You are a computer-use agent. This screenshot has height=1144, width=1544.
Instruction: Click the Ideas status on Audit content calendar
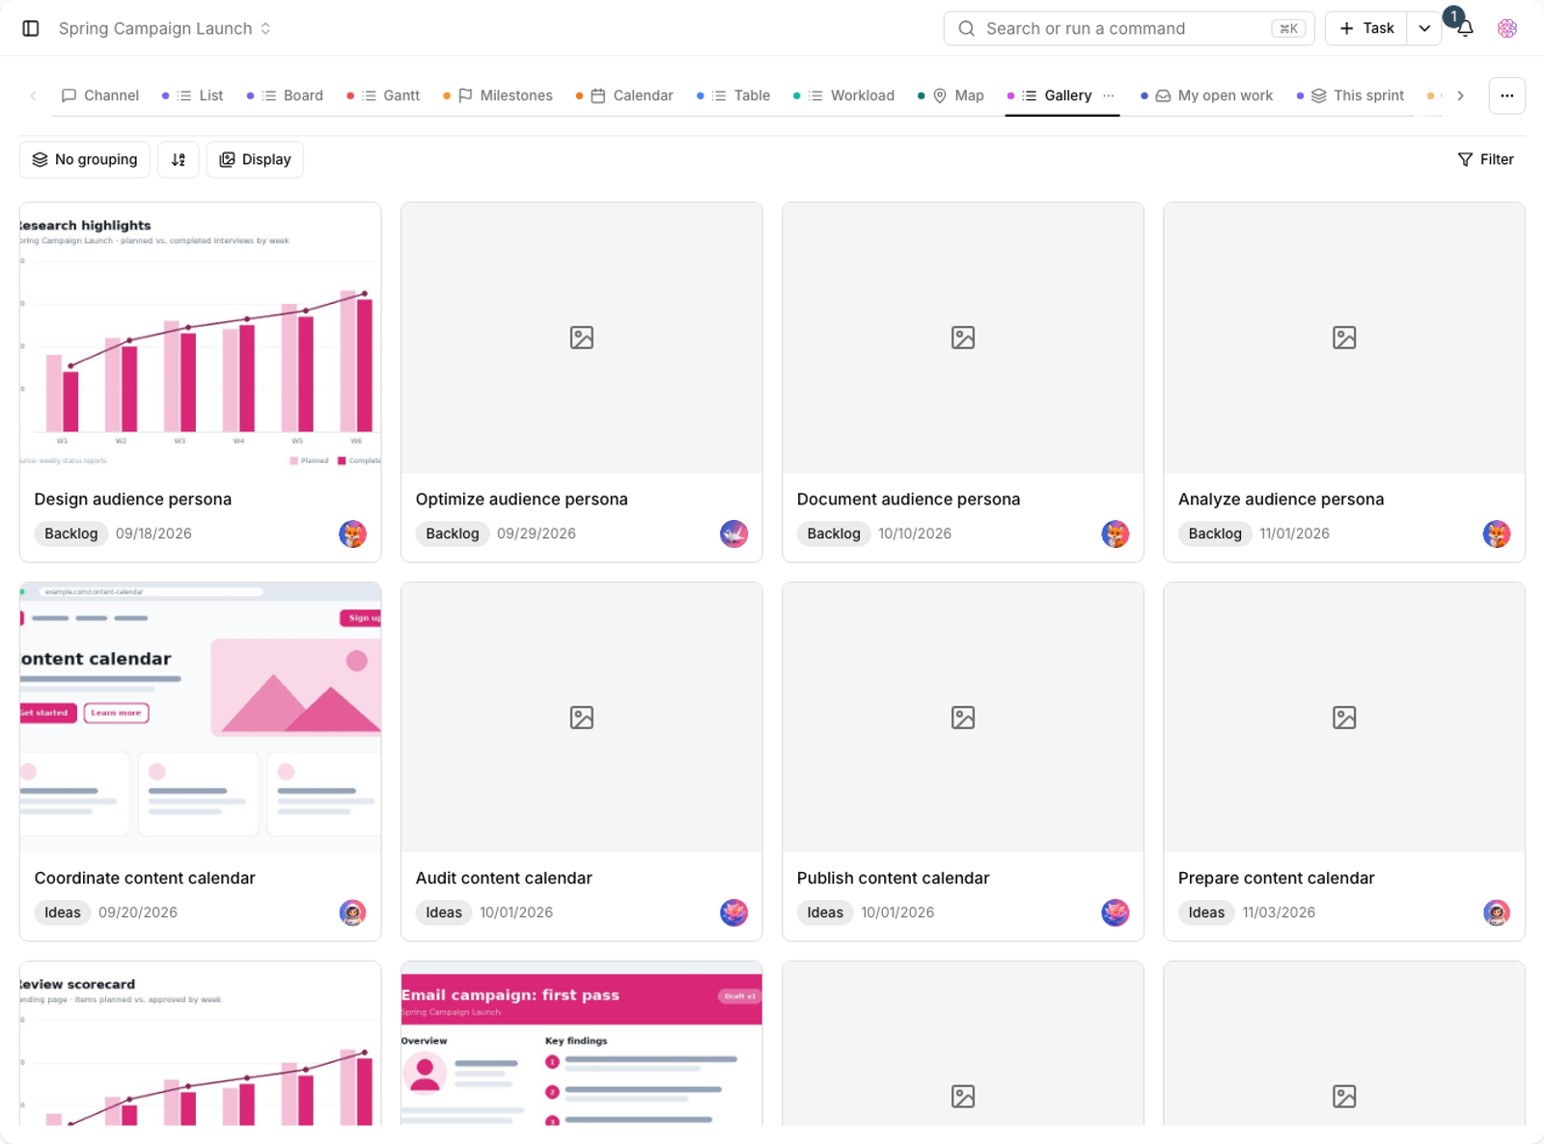coord(444,912)
